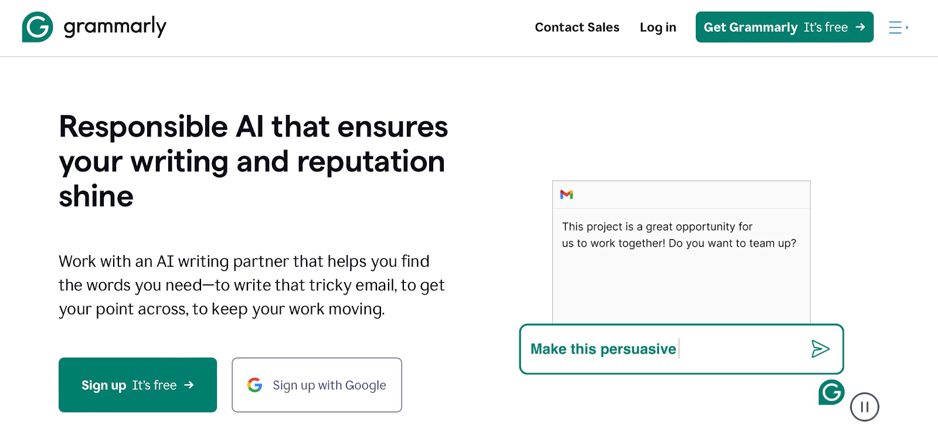Viewport: 938px width, 428px height.
Task: Click the arrow inside green Sign up button
Action: [x=189, y=385]
